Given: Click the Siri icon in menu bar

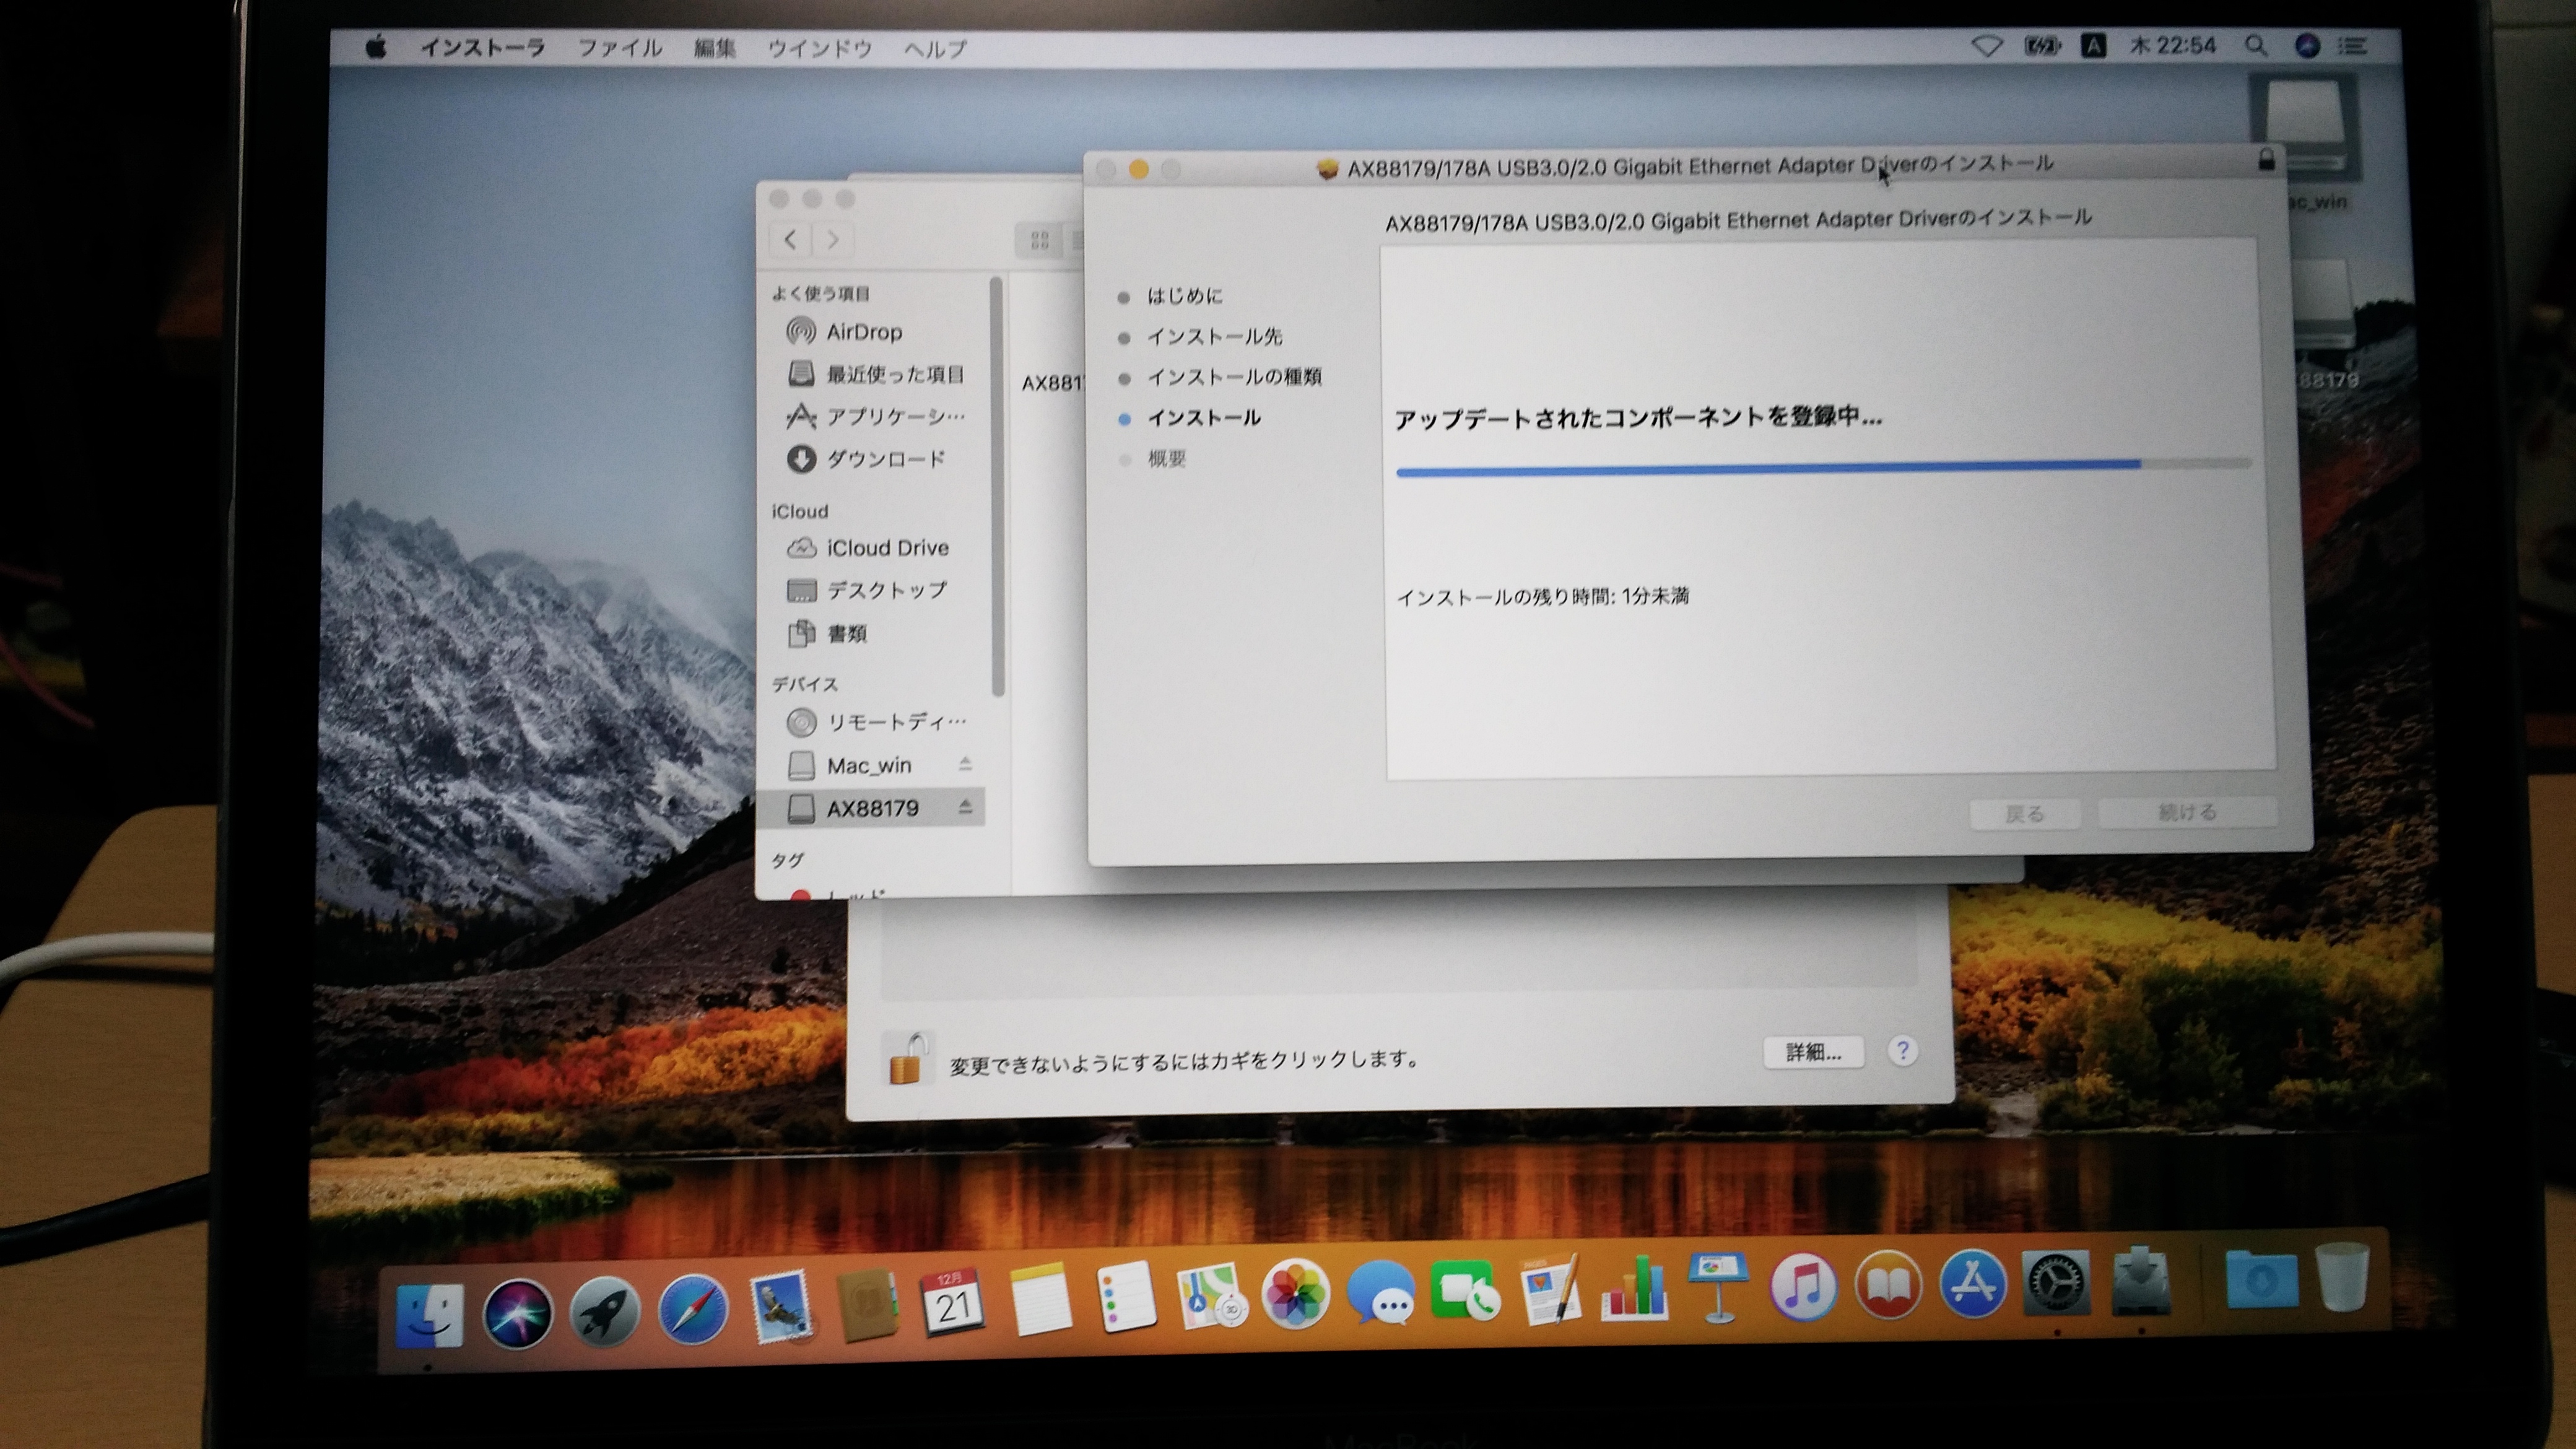Looking at the screenshot, I should (x=2307, y=46).
